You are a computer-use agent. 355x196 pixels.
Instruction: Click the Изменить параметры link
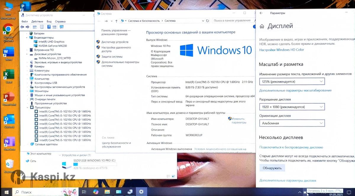tap(239, 120)
